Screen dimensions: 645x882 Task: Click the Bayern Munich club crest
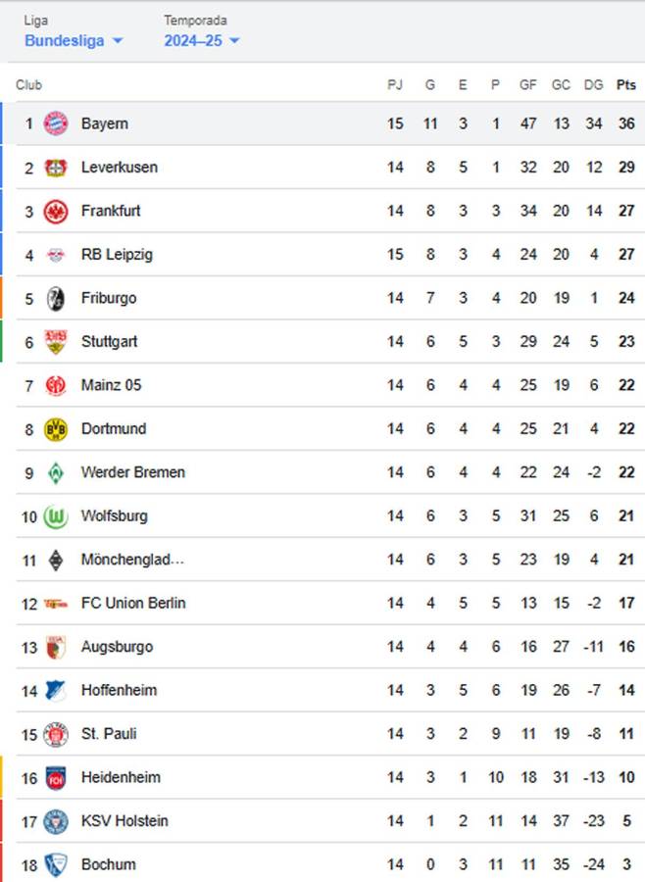click(x=58, y=123)
